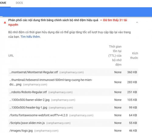Click the red Đã tìm thấy 31 tài nguyên text
Image resolution: width=152 pixels, height=133 pixels.
[x=67, y=22]
